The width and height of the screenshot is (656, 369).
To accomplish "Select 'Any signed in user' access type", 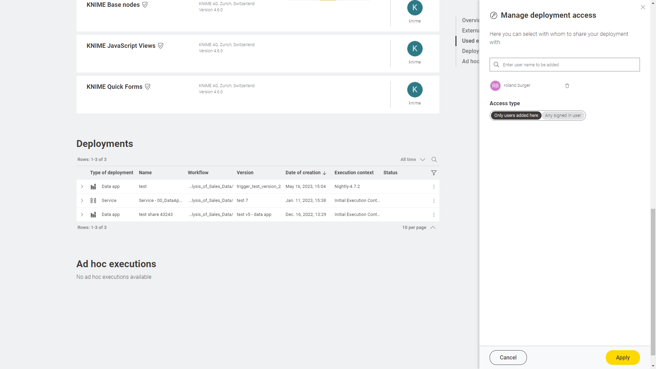I will [562, 115].
